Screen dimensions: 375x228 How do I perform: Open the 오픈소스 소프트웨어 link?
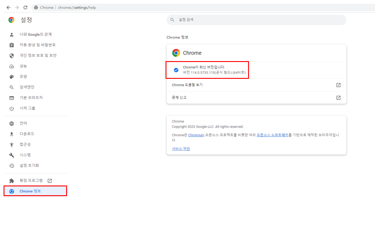[x=272, y=135]
